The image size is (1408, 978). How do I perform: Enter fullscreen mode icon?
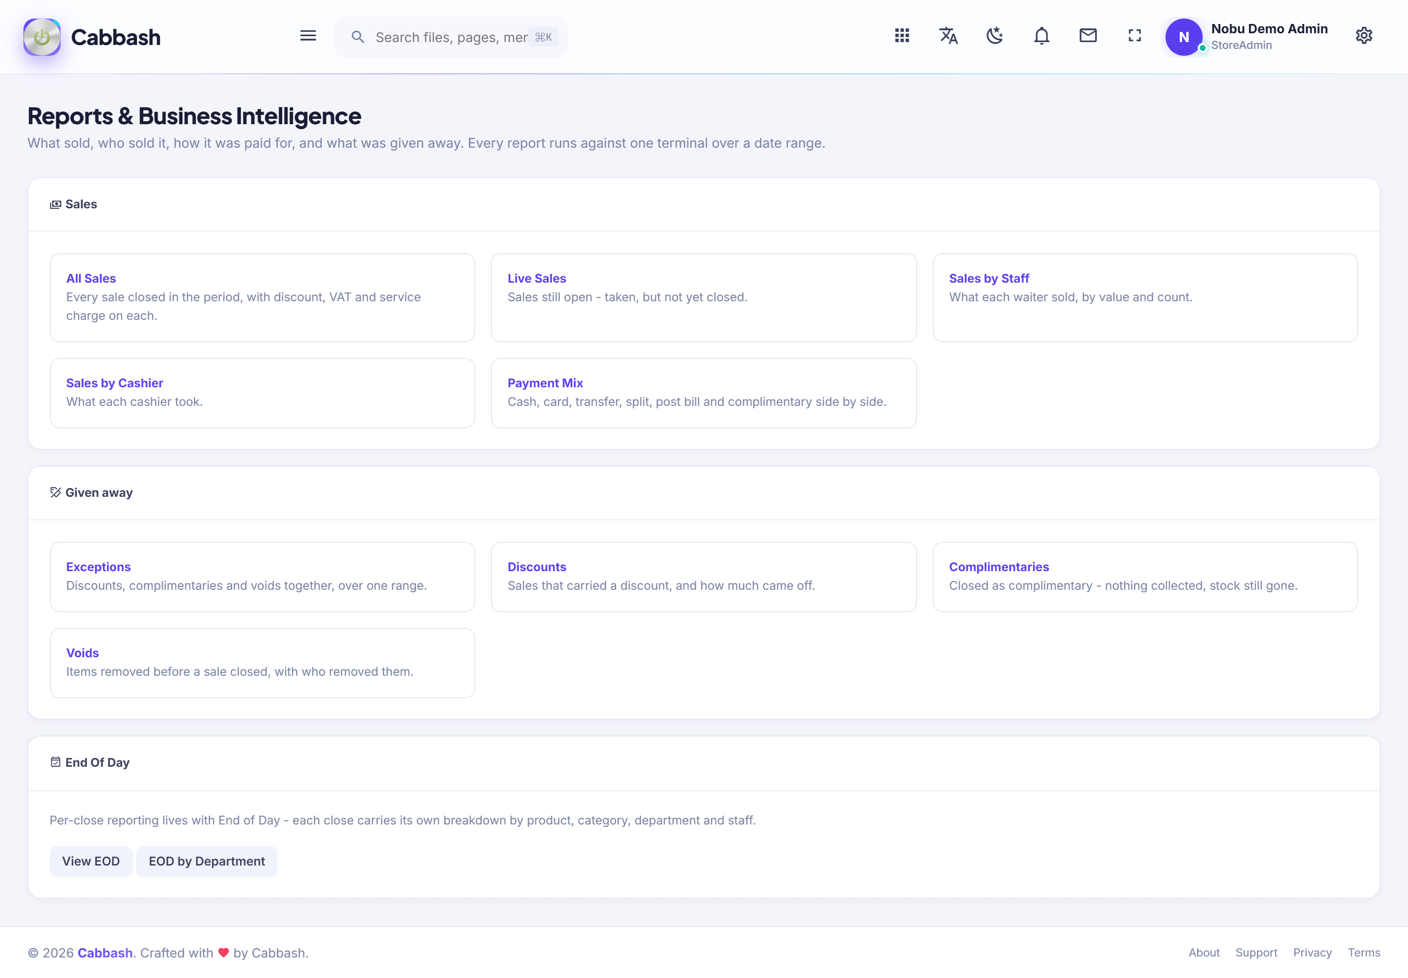pos(1135,36)
